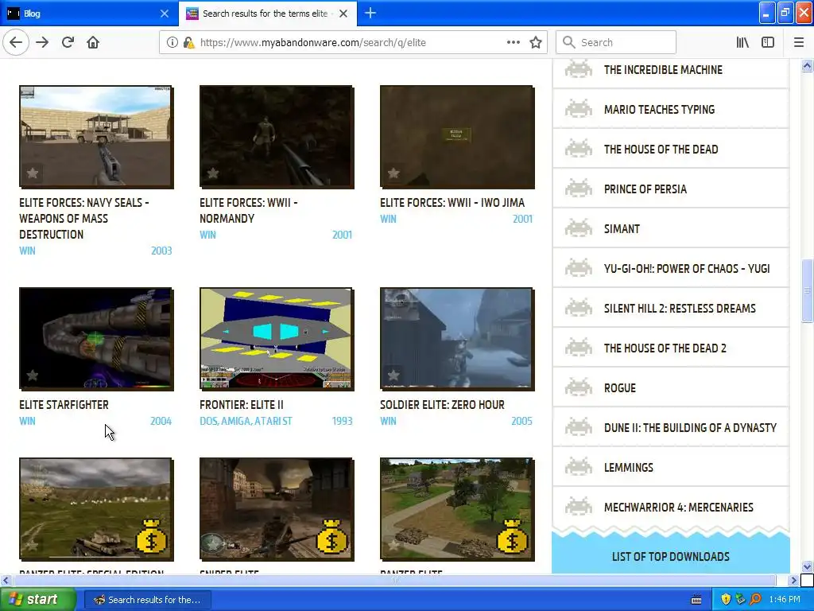The image size is (814, 611).
Task: Open Elite Forces: WWII - Iwo Jima link
Action: pos(452,203)
